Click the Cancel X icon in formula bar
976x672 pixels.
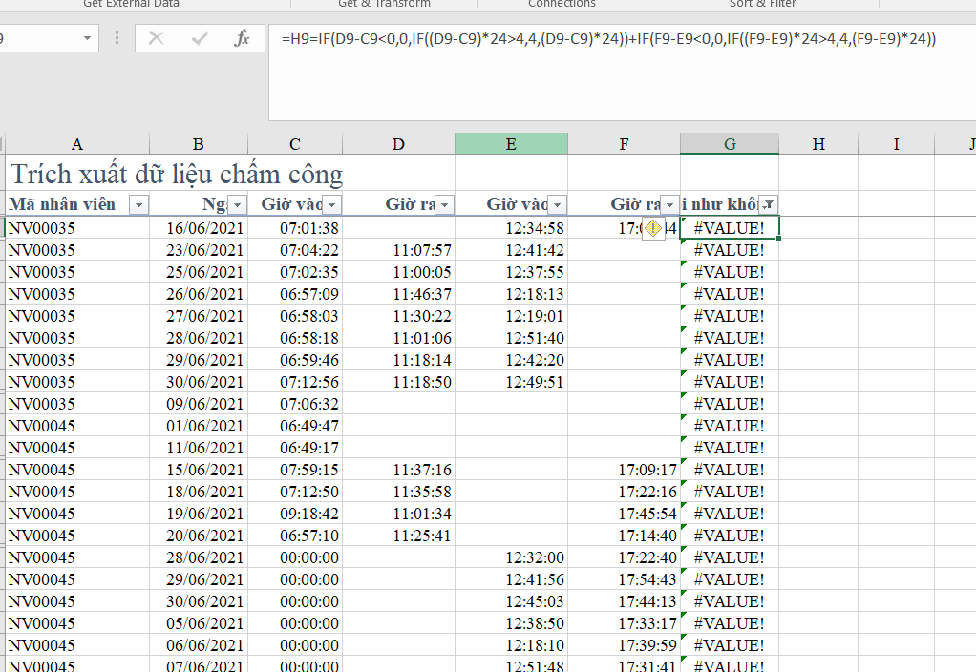tap(157, 39)
